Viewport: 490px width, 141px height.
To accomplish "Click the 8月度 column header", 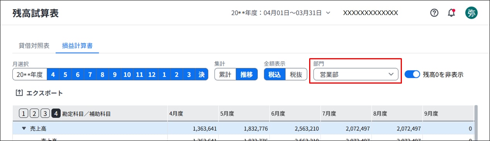I will (x=397, y=114).
